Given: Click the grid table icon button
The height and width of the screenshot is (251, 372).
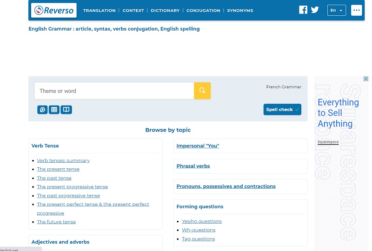Looking at the screenshot, I should 54,110.
